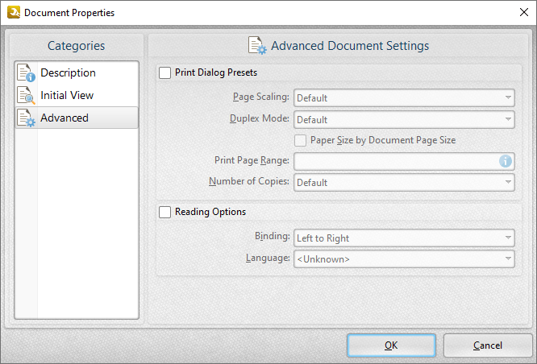Image resolution: width=537 pixels, height=364 pixels.
Task: Close the Document Properties dialog
Action: (523, 12)
